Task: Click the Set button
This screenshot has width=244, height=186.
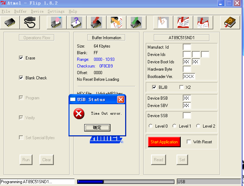Action: (x=182, y=160)
